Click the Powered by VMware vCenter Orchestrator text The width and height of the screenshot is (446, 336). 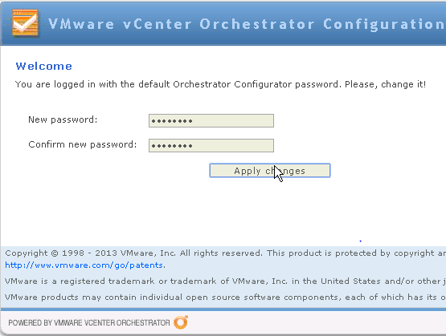[89, 322]
